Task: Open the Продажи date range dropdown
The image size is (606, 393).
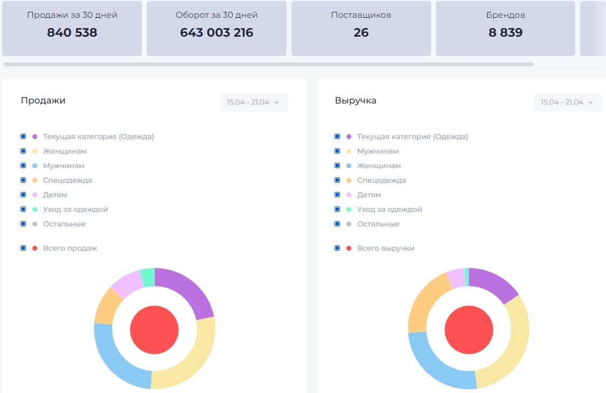Action: coord(254,102)
